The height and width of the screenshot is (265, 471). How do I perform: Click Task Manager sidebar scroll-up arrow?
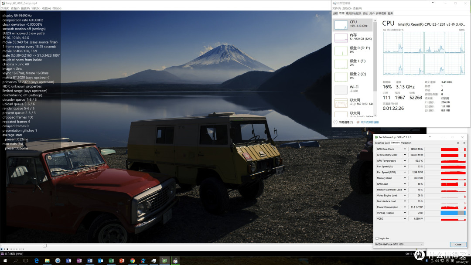(375, 20)
